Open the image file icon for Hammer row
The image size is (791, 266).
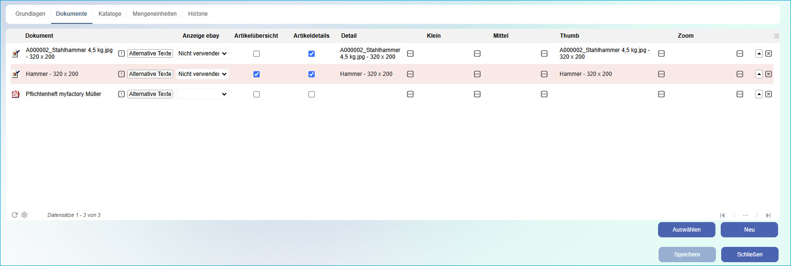pos(16,74)
